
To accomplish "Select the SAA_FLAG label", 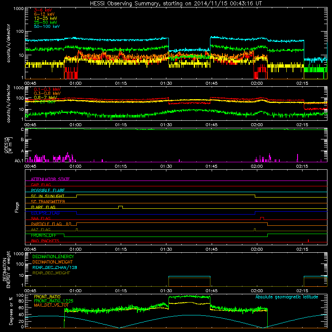I will click(41, 218).
